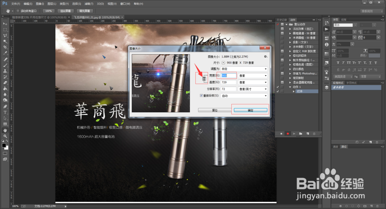
Task: Open the resample method dropdown
Action: tap(244, 96)
